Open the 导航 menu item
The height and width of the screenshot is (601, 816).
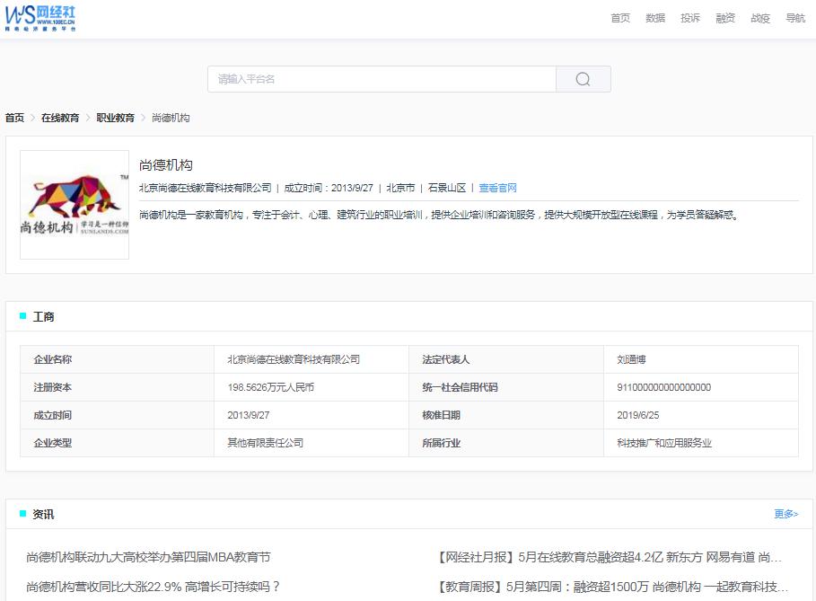point(794,17)
